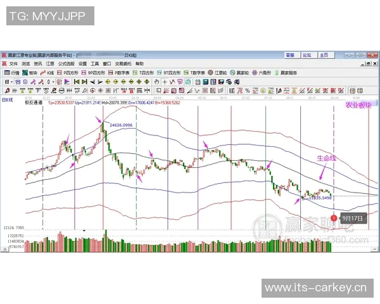Viewport: 380px width, 304px height.
Task: Open the 文件 menu
Action: (x=13, y=64)
